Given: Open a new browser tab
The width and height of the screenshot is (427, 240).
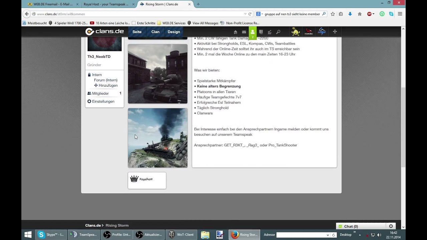Looking at the screenshot, I should (x=198, y=4).
